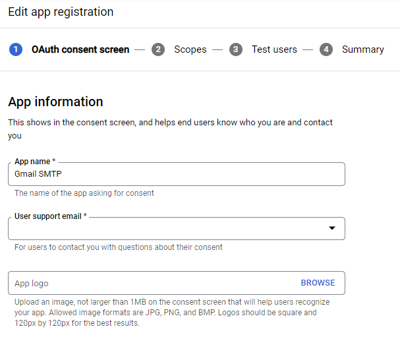Click the User support email dropdown arrow
Viewport: 400px width, 339px height.
332,228
